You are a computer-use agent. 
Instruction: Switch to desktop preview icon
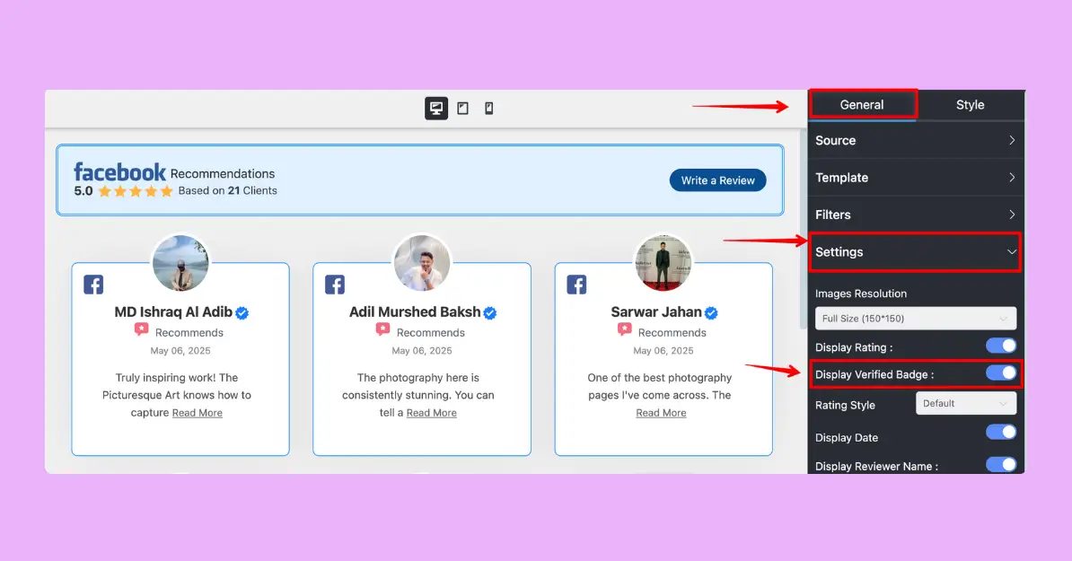click(436, 109)
